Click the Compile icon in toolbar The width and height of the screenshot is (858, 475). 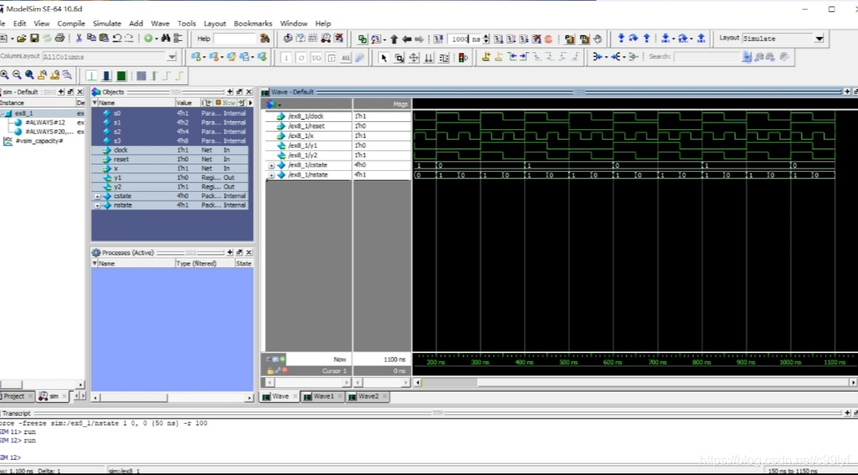pos(288,39)
